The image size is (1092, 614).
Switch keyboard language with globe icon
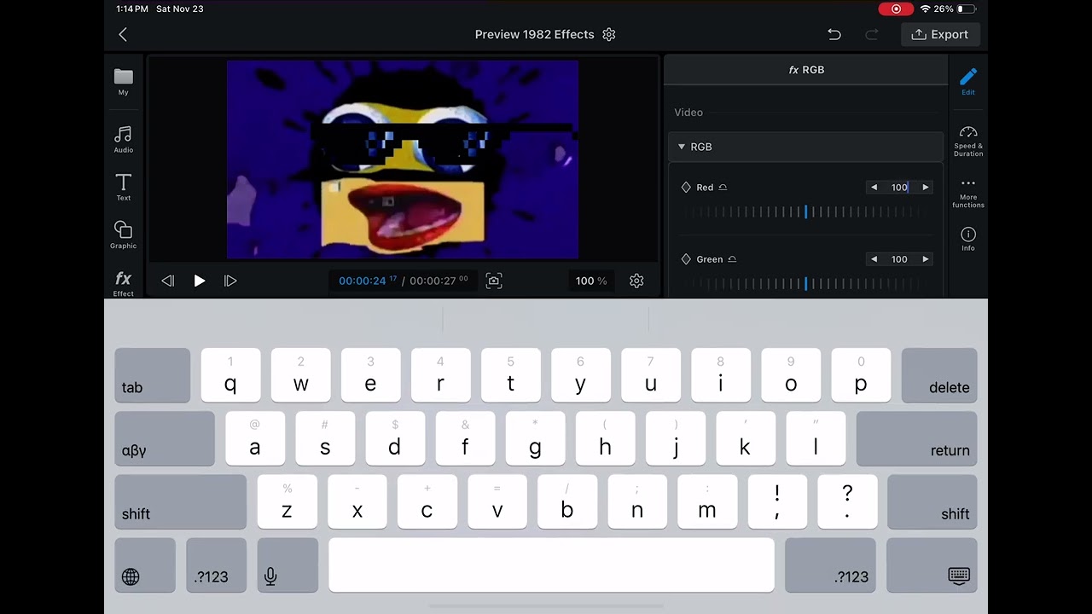tap(145, 565)
